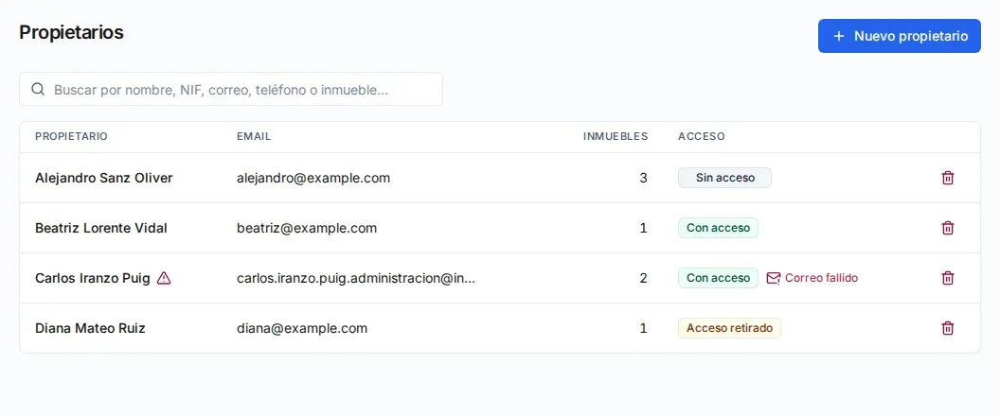Click inmuebles count 3 for Alejandro
The image size is (1000, 416).
pyautogui.click(x=644, y=178)
